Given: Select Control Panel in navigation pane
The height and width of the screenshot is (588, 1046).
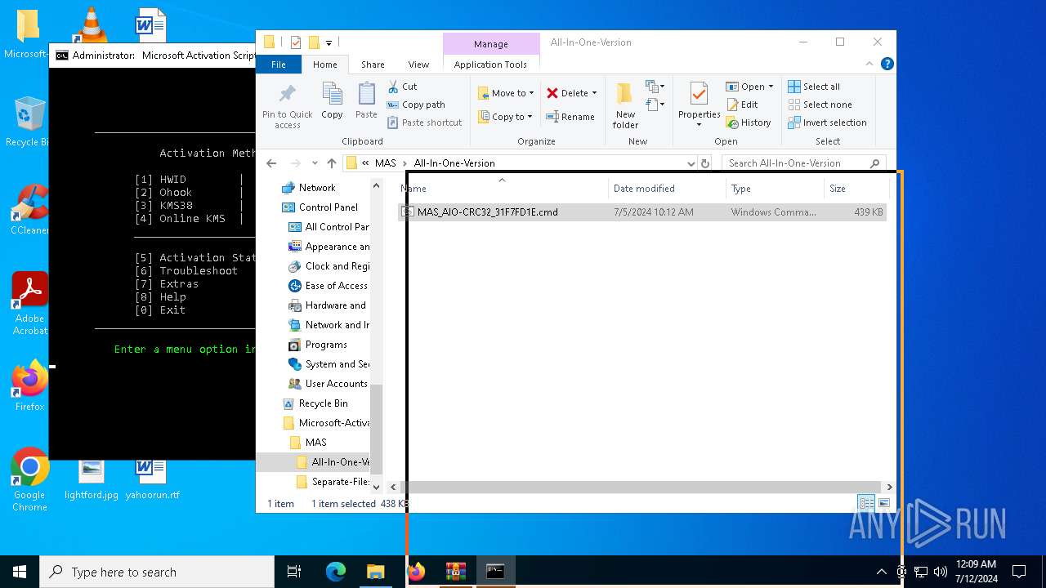Looking at the screenshot, I should 329,207.
